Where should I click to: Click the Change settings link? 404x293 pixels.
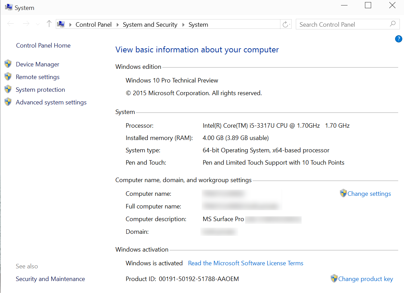pos(369,194)
